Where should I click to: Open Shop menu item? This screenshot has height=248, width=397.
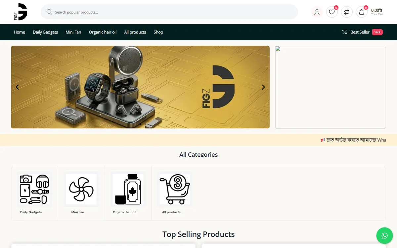tap(158, 32)
